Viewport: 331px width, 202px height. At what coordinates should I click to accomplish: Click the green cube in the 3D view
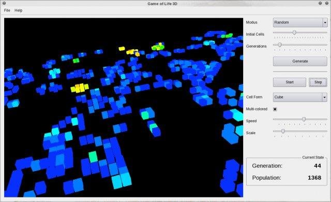click(x=76, y=61)
